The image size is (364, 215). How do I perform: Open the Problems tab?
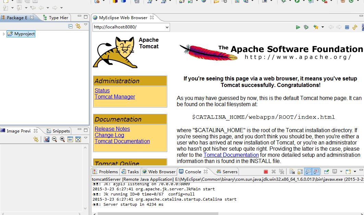[x=105, y=172]
